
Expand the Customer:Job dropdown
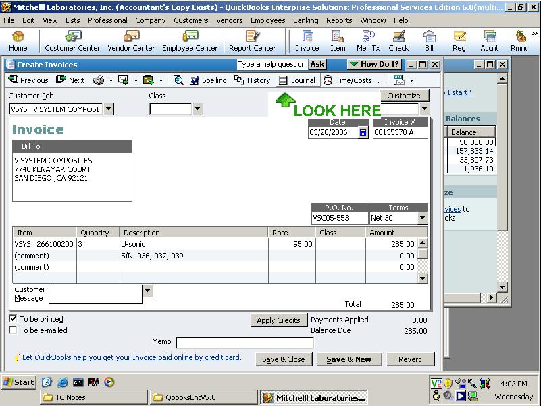tap(108, 109)
